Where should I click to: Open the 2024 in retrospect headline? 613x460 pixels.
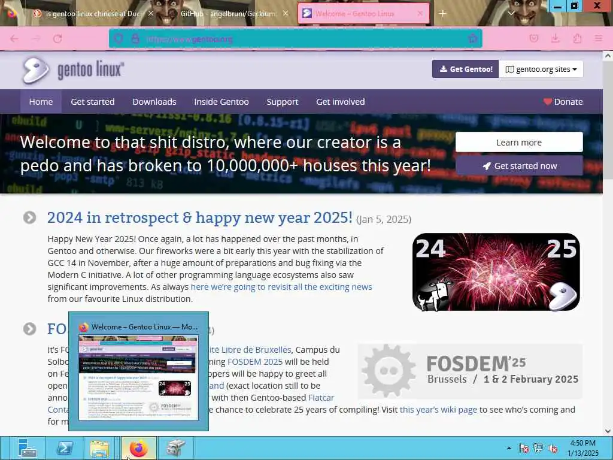pos(200,217)
